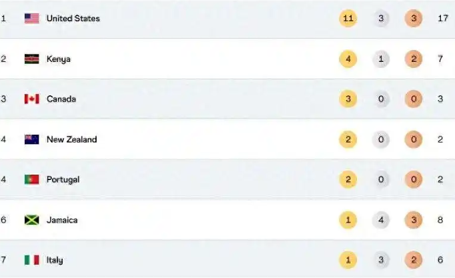This screenshot has width=455, height=278.
Task: Click Italy's bronze medal count 2
Action: [x=414, y=260]
